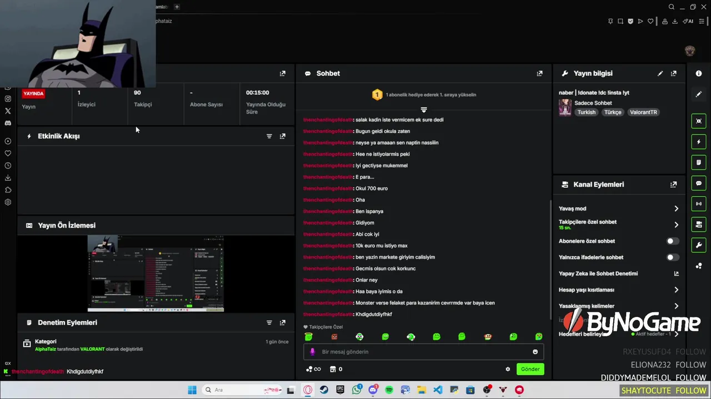This screenshot has height=399, width=711.
Task: Click the Bir mesaj gönderin input field
Action: [x=423, y=352]
